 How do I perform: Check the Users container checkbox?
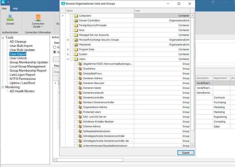pos(72,59)
